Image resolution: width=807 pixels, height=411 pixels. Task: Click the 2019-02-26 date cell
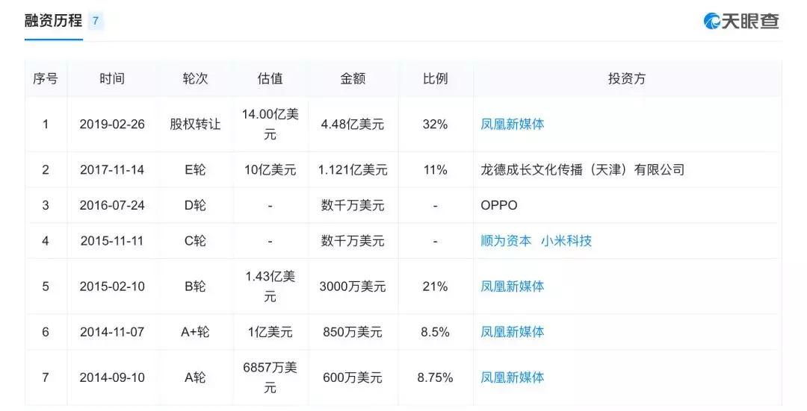[112, 124]
